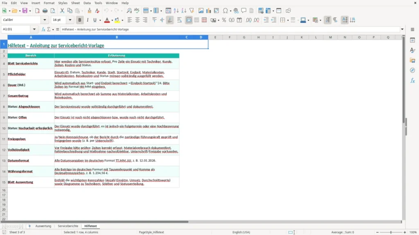Open the sidebar Properties deck
419x235 pixels.
pos(412,40)
